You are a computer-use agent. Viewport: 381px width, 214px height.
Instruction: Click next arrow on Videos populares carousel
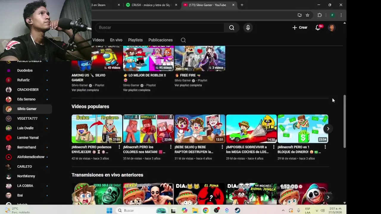click(x=328, y=129)
